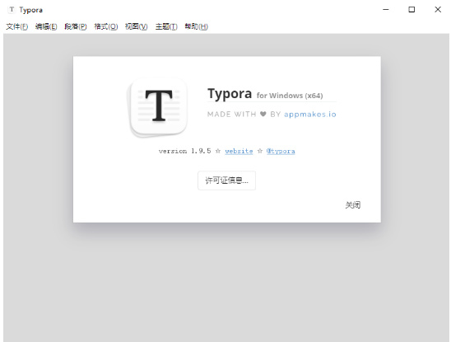Screen dimensions: 451x342
Task: Open the 文件(F) menu
Action: coord(17,27)
